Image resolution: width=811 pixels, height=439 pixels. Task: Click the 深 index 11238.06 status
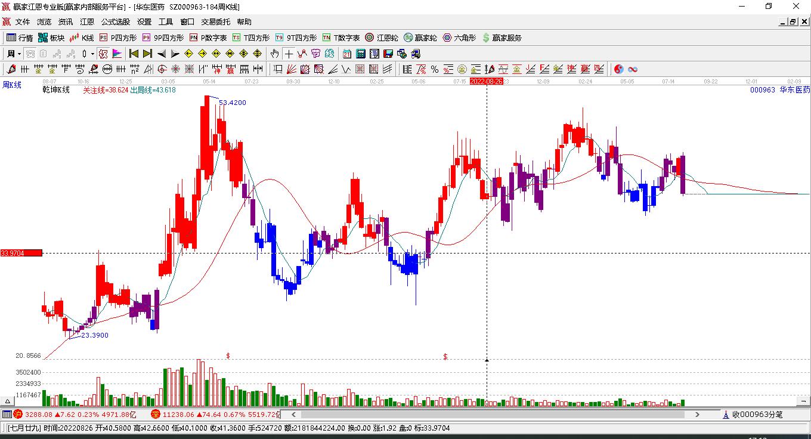click(215, 414)
